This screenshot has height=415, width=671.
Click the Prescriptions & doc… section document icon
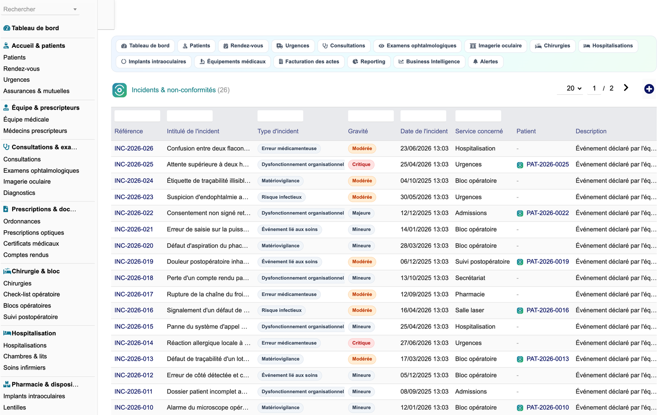point(6,209)
